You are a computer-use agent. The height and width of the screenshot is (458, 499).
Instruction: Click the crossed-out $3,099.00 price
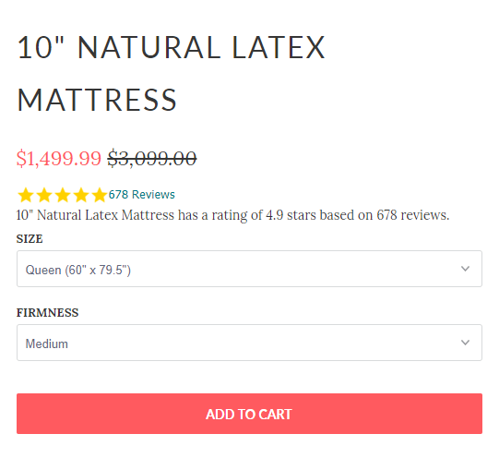pyautogui.click(x=152, y=158)
